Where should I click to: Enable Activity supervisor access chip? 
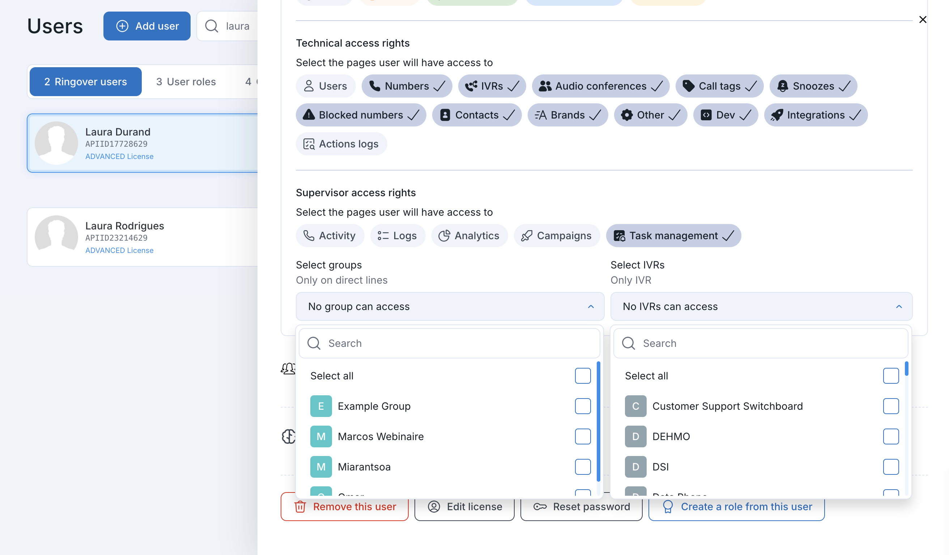coord(330,236)
